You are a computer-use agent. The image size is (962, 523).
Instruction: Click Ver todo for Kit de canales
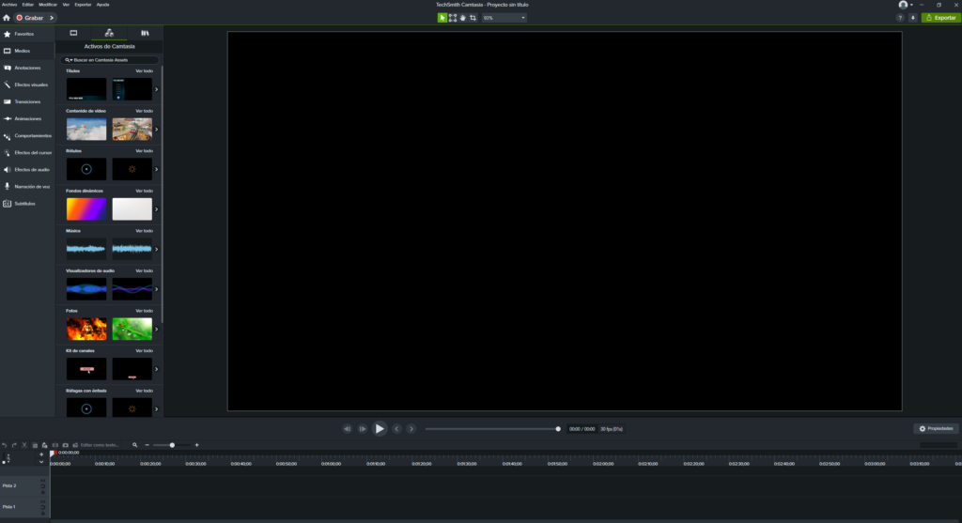[144, 351]
